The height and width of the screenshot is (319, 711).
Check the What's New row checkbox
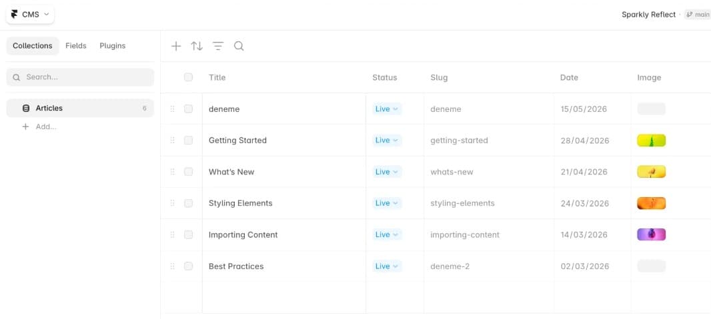[x=188, y=172]
